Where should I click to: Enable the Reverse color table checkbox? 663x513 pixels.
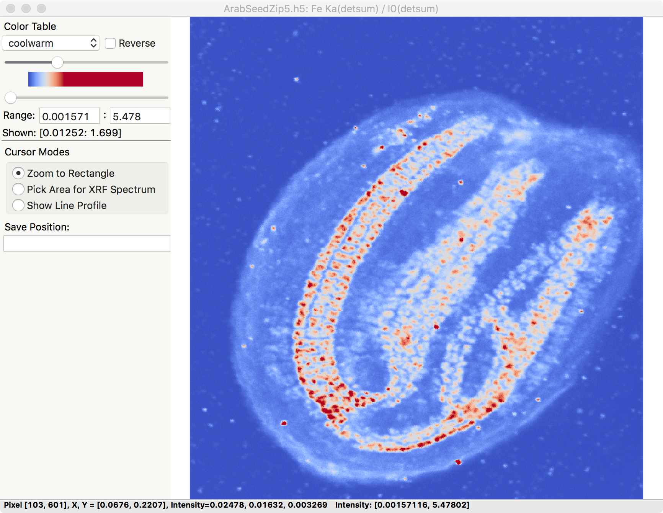[110, 43]
